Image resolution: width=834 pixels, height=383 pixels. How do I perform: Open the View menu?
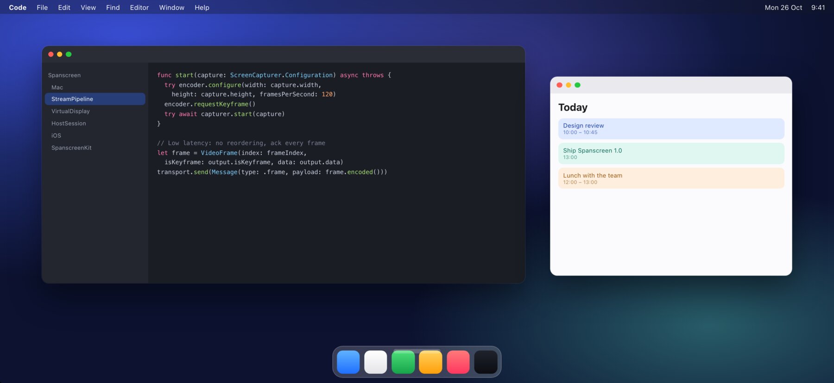tap(88, 7)
